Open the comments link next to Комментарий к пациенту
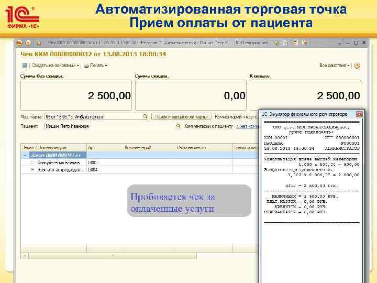Screen dimensions: 377x283 (247, 126)
